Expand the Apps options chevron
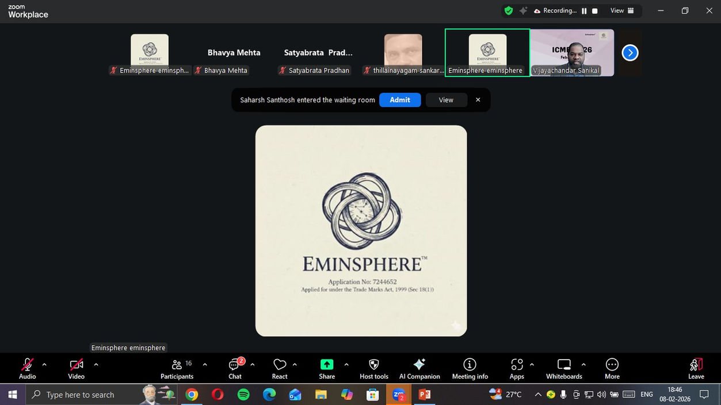The width and height of the screenshot is (721, 405). tap(532, 364)
